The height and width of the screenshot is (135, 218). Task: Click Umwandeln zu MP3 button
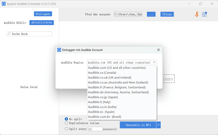(x=138, y=125)
